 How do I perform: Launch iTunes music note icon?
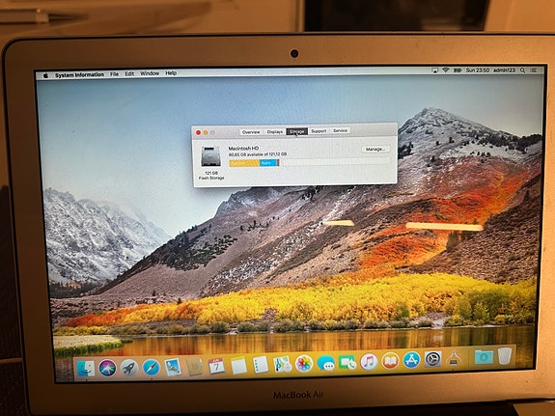[369, 362]
